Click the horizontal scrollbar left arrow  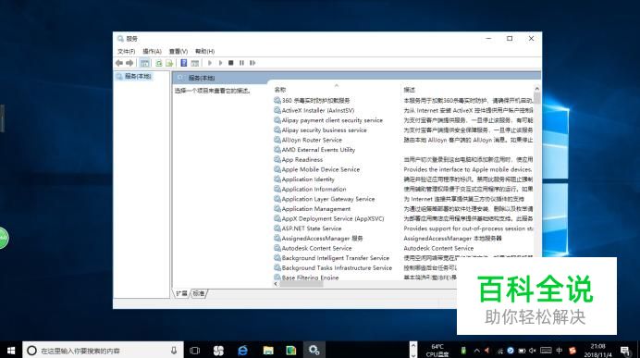tap(277, 284)
